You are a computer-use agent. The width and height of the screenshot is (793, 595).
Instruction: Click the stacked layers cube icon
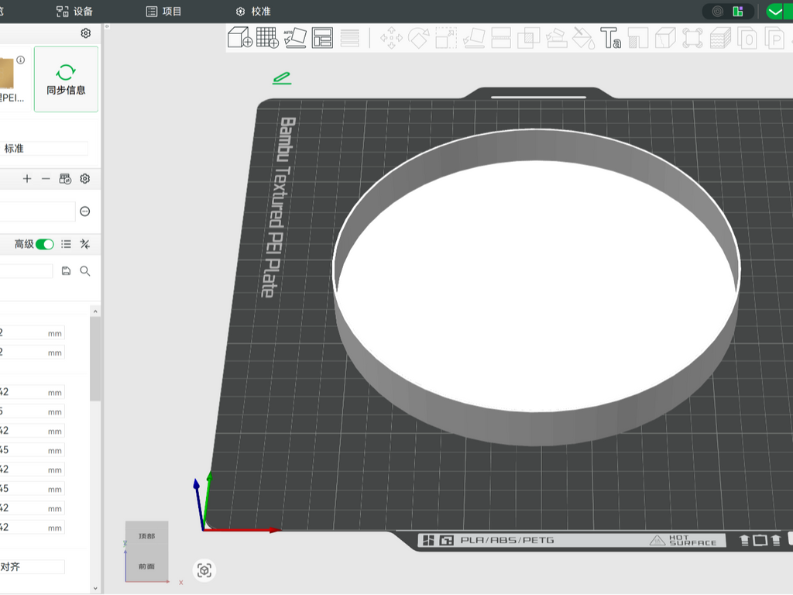point(720,38)
